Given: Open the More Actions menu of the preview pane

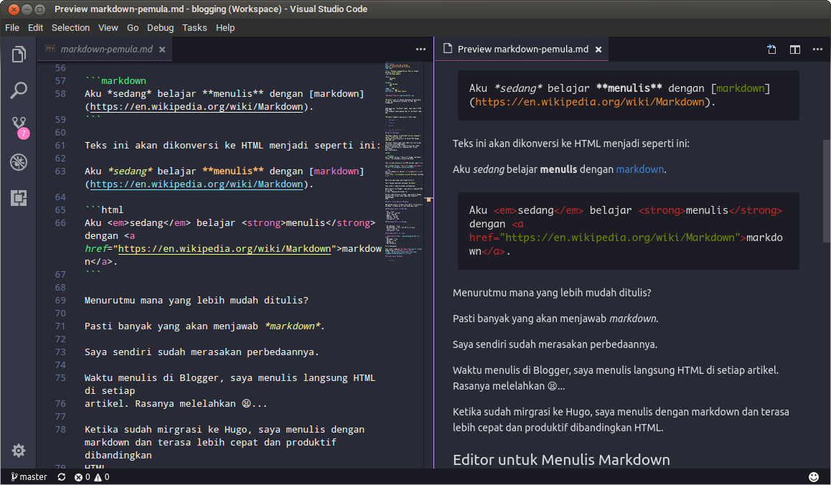Looking at the screenshot, I should (x=818, y=49).
